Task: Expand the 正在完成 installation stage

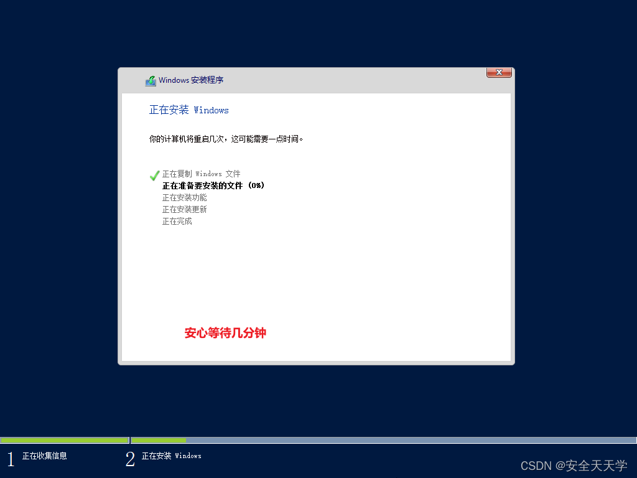Action: pos(176,221)
